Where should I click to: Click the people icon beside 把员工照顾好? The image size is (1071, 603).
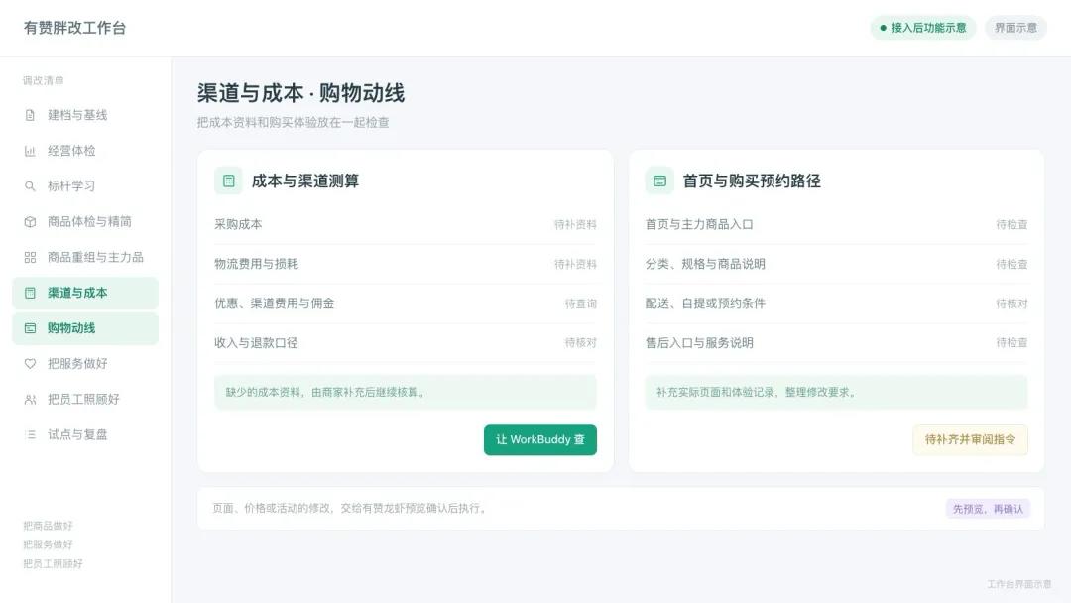(30, 400)
